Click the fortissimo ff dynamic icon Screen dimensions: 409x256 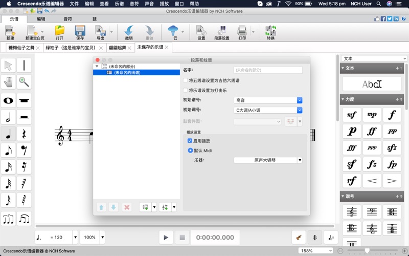[372, 132]
